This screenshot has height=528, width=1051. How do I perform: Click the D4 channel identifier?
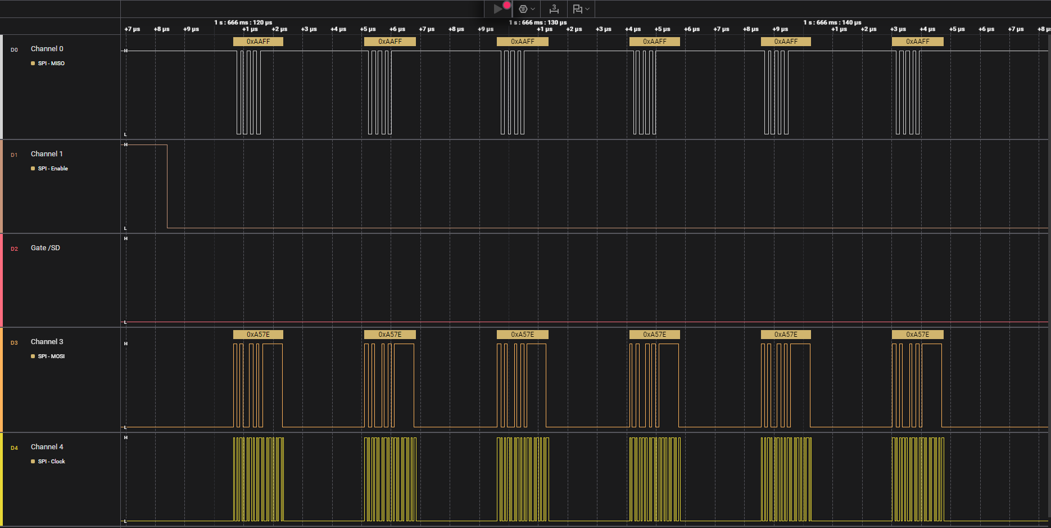(14, 448)
